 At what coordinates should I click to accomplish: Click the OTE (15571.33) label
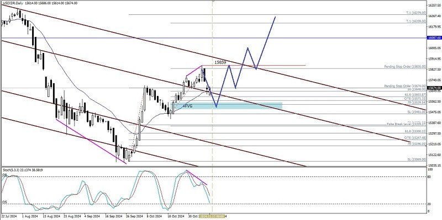pyautogui.click(x=415, y=99)
